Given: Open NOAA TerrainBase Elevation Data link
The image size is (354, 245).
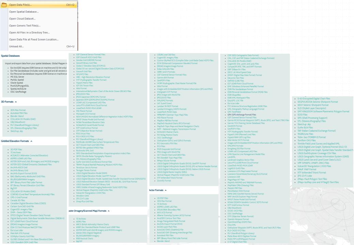Looking at the screenshot, I should click(x=90, y=122).
